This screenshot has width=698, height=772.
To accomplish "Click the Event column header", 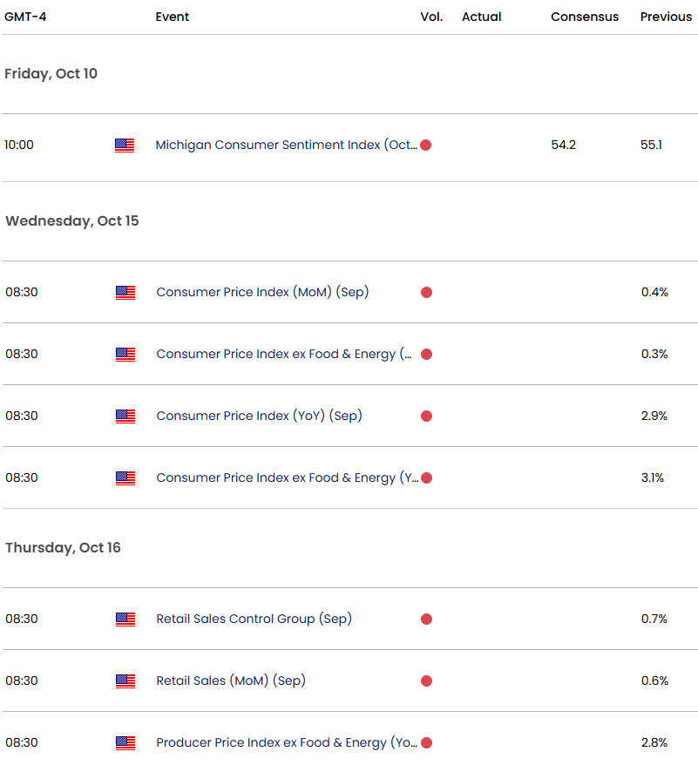I will click(x=172, y=17).
